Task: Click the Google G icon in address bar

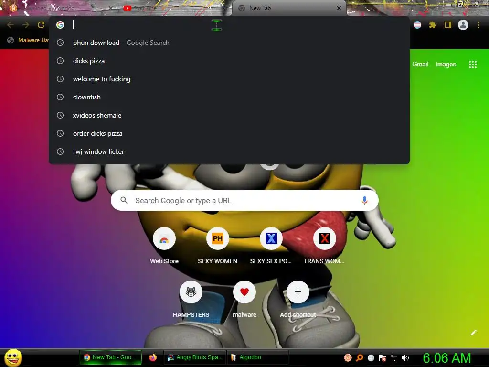Action: pyautogui.click(x=60, y=25)
